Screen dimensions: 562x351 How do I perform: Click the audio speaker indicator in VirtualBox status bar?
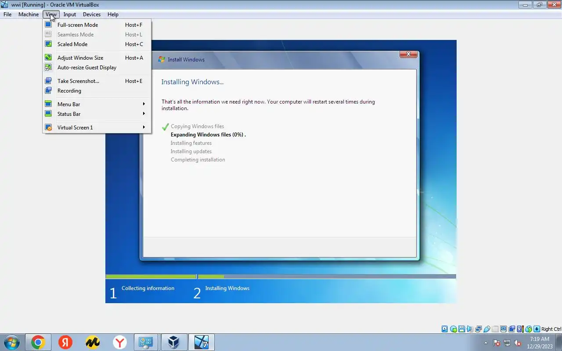(470, 329)
